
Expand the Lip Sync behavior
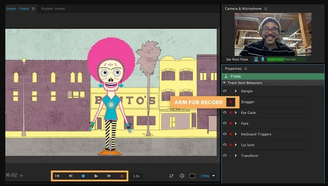coord(236,145)
